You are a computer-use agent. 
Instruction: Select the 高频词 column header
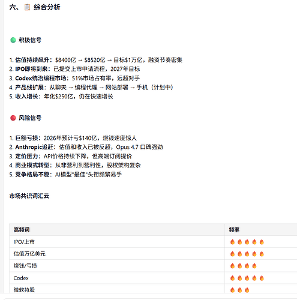pos(117,230)
